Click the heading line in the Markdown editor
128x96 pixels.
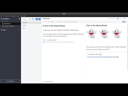[x=54, y=26]
